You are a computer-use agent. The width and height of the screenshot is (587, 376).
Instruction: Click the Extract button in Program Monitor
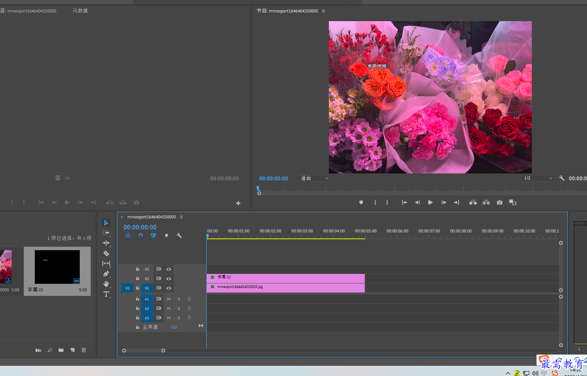486,203
